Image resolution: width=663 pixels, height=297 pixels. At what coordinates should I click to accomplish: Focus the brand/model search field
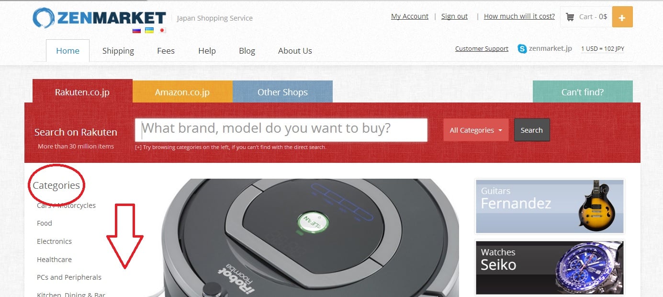click(281, 130)
